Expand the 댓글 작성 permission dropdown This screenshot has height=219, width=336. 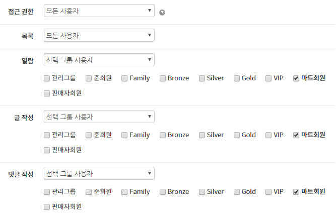(x=99, y=173)
